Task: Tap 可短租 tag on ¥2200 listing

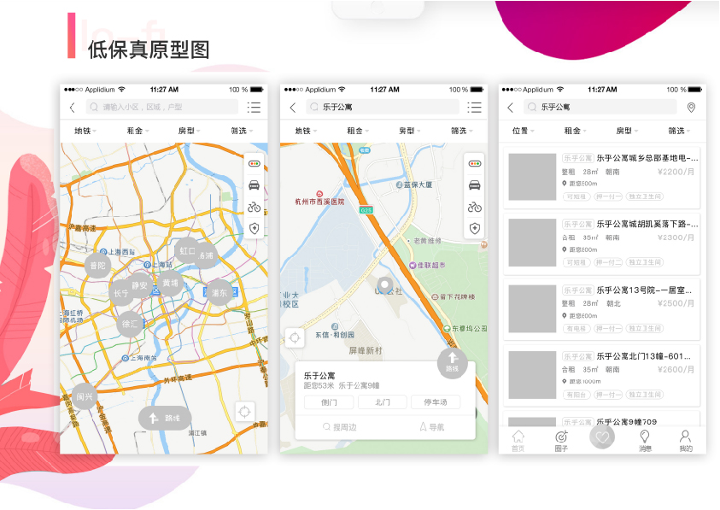Action: [577, 196]
